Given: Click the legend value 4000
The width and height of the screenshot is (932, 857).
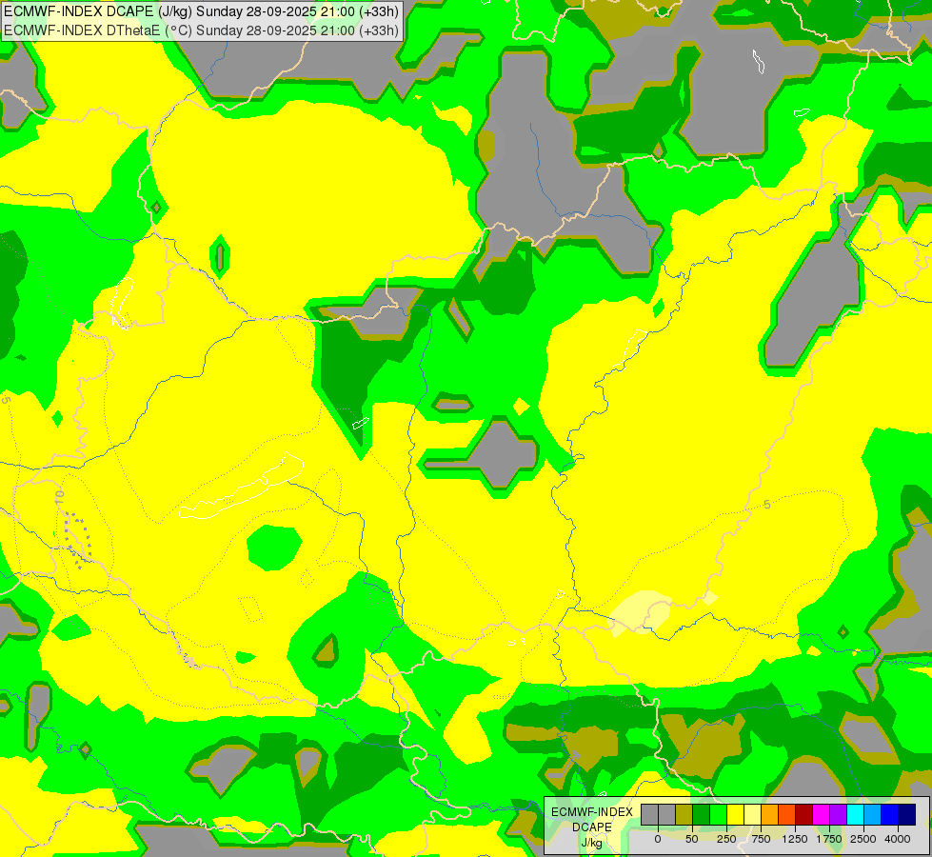Looking at the screenshot, I should coord(898,839).
